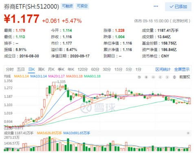Click the 成立日 date 2016-08-30
194x153 pixels.
[29, 56]
